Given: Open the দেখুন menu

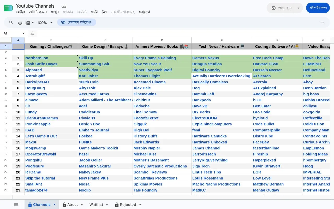Looking at the screenshot, I should [55, 12].
